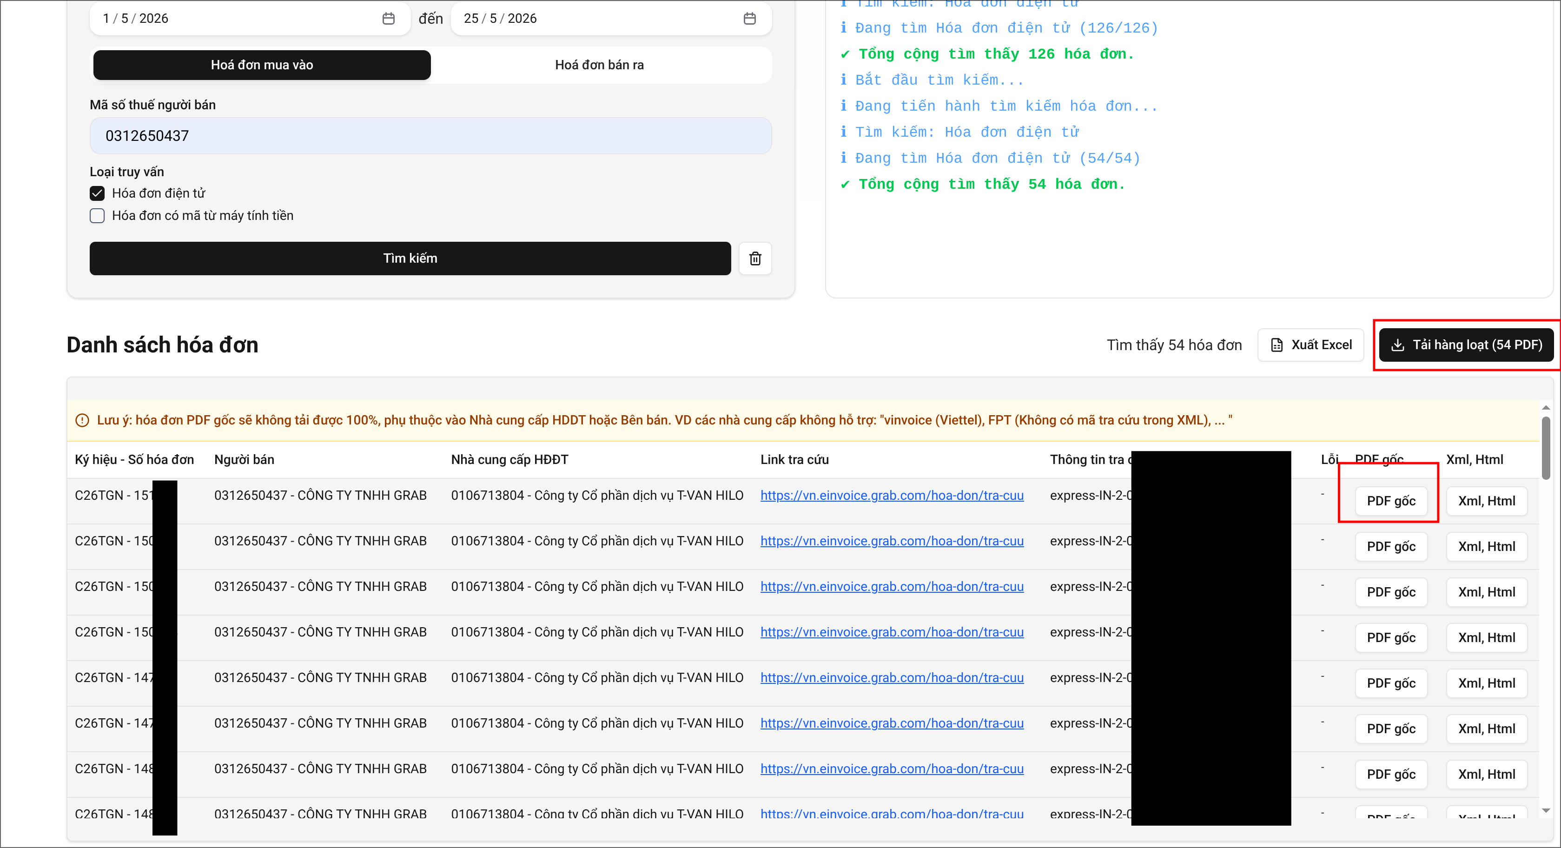Open Xml, Html for invoice C26TGN - 151

pos(1487,501)
